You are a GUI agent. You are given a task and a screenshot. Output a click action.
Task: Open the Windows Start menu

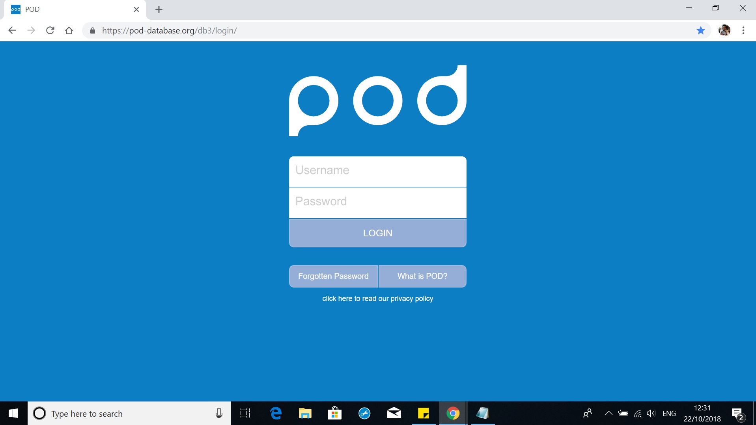tap(13, 413)
